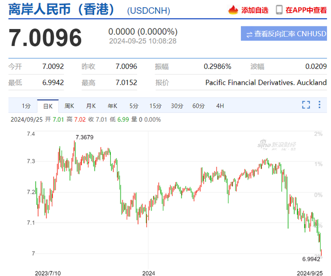Switch to the 4H chart tab
The width and height of the screenshot is (331, 276).
220,106
